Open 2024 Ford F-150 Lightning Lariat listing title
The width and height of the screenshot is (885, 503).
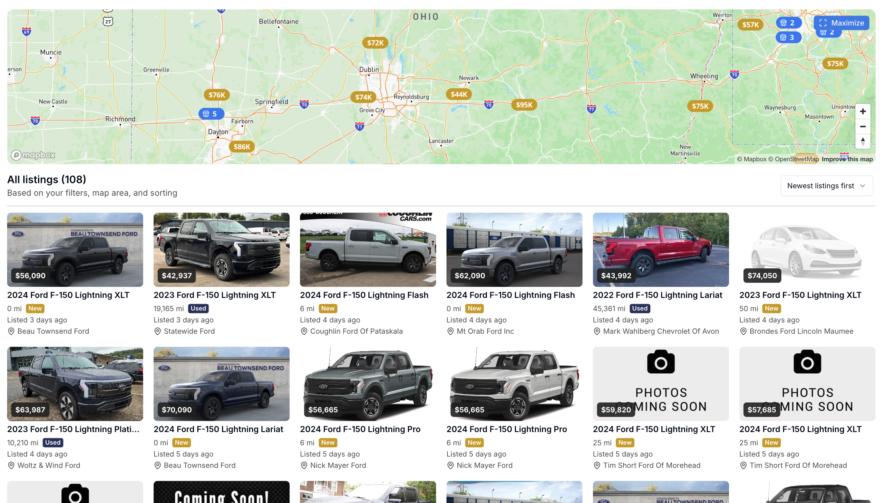pyautogui.click(x=218, y=429)
